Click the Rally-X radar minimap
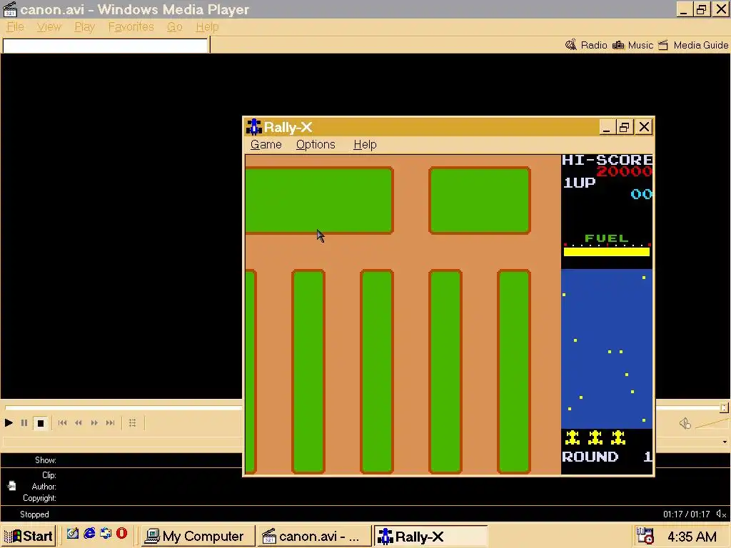731x548 pixels. point(607,348)
